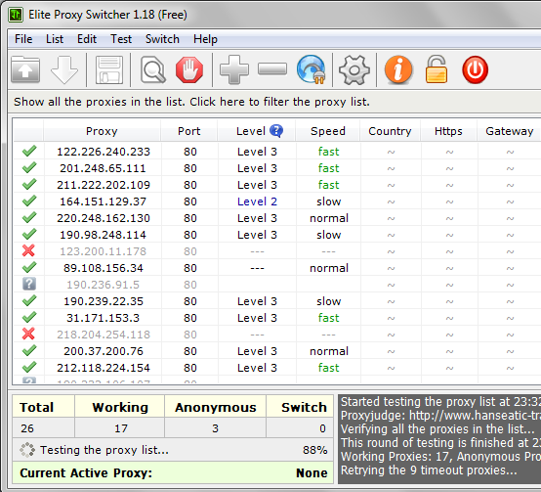541x492 pixels.
Task: Click green checkmark for 89.108.156.34
Action: (29, 267)
